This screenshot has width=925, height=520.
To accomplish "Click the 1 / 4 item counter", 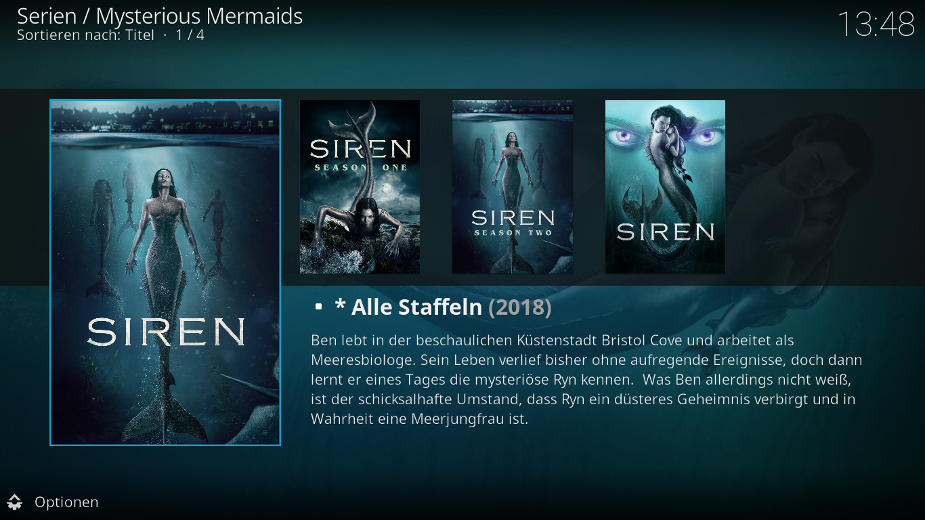I will pyautogui.click(x=190, y=35).
